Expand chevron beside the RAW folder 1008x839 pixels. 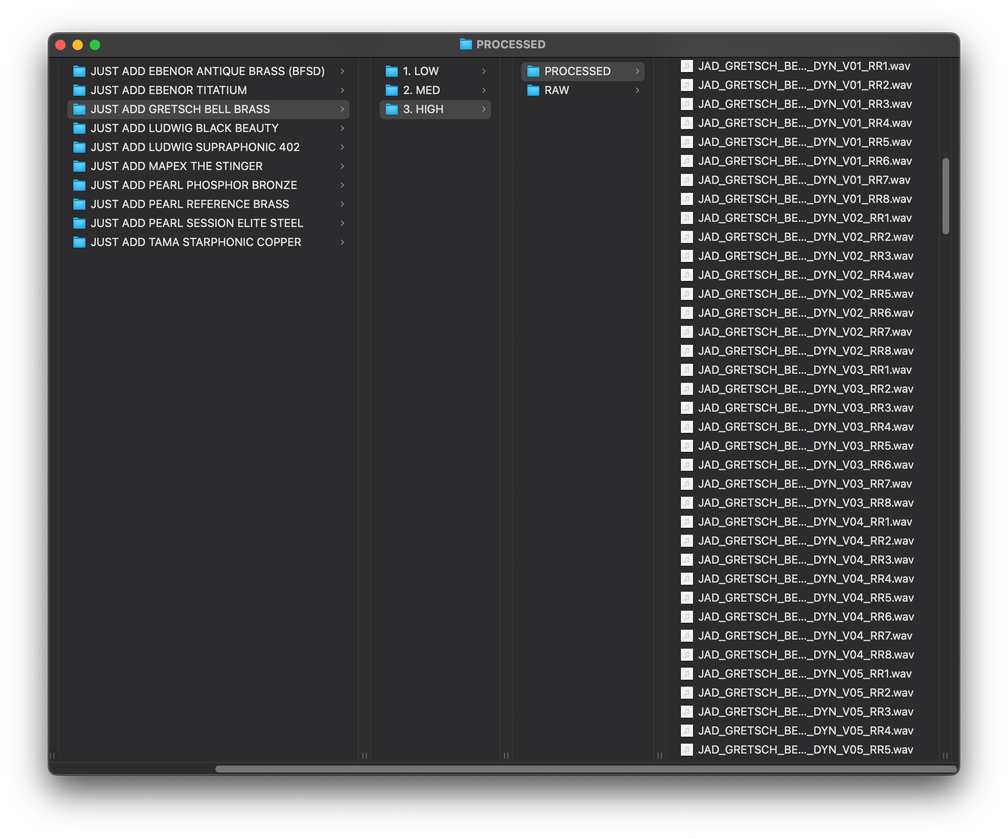(x=637, y=90)
